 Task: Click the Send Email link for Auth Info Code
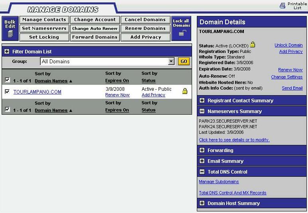pos(292,88)
